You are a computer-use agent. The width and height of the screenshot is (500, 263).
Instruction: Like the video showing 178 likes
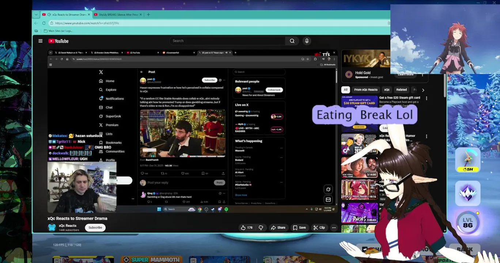click(247, 228)
